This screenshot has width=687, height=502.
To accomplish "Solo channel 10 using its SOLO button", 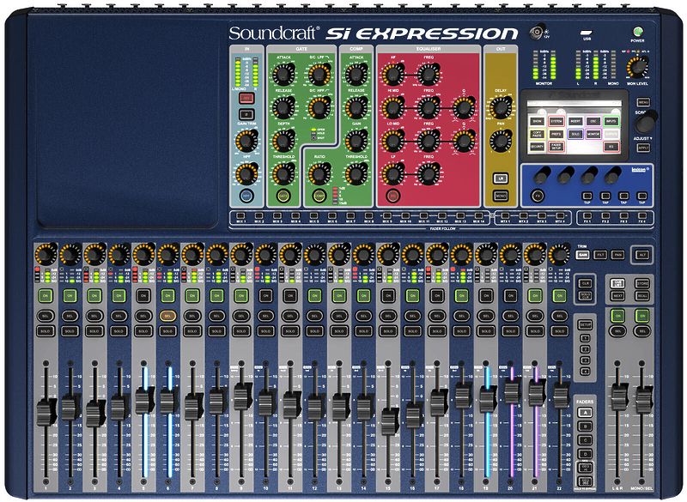I will pyautogui.click(x=266, y=331).
